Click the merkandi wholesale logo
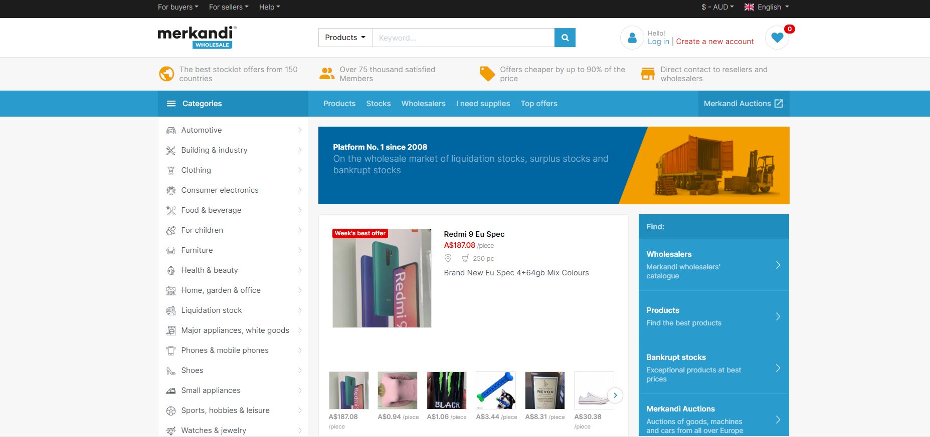 tap(197, 38)
